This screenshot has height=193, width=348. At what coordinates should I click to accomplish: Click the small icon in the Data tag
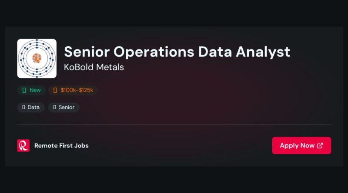click(x=24, y=108)
